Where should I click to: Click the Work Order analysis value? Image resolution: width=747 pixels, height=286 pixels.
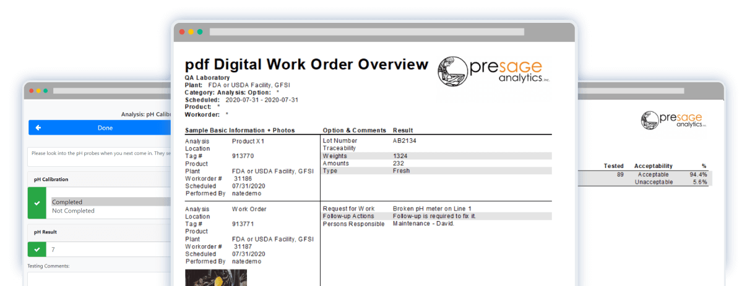pyautogui.click(x=249, y=209)
